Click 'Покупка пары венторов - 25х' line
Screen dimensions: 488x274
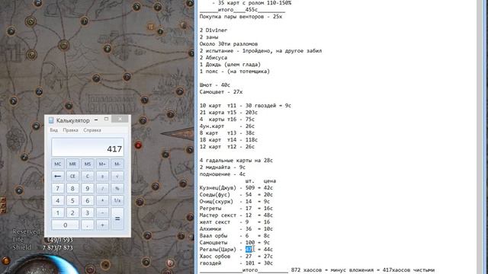pos(241,17)
